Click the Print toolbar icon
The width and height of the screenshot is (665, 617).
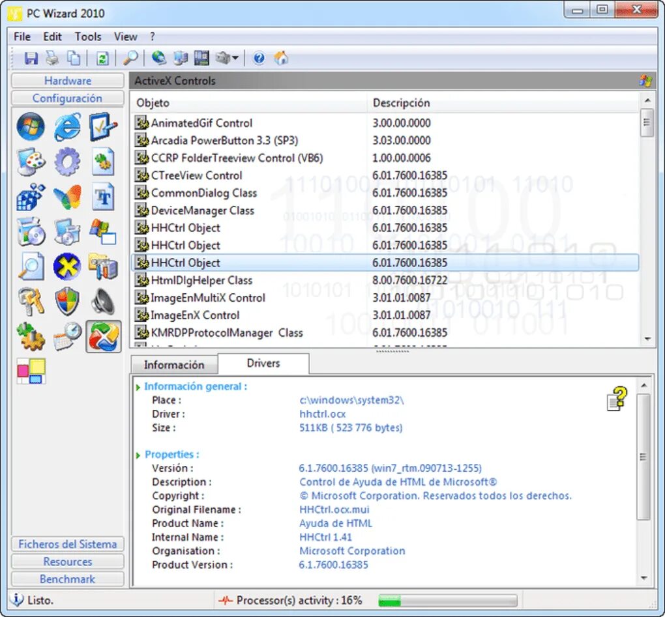(53, 57)
